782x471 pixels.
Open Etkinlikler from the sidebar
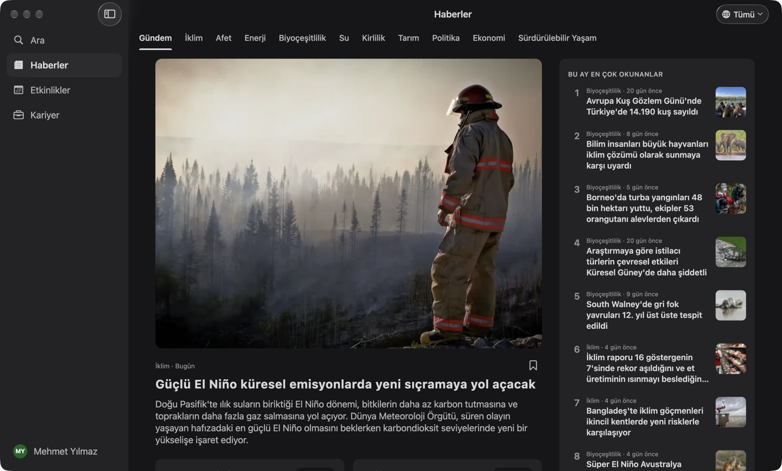pos(64,90)
